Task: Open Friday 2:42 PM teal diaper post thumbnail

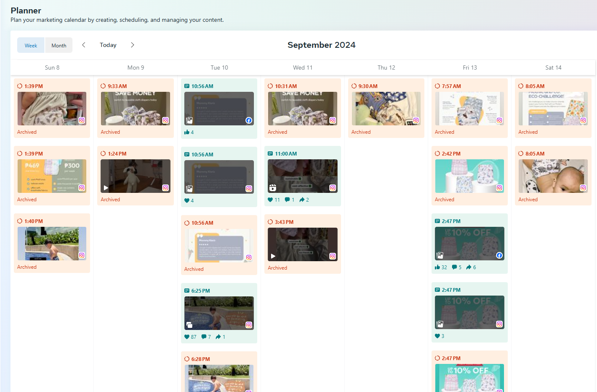Action: 470,176
